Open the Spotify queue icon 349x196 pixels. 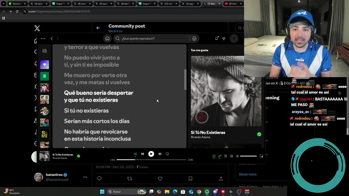click(x=225, y=156)
